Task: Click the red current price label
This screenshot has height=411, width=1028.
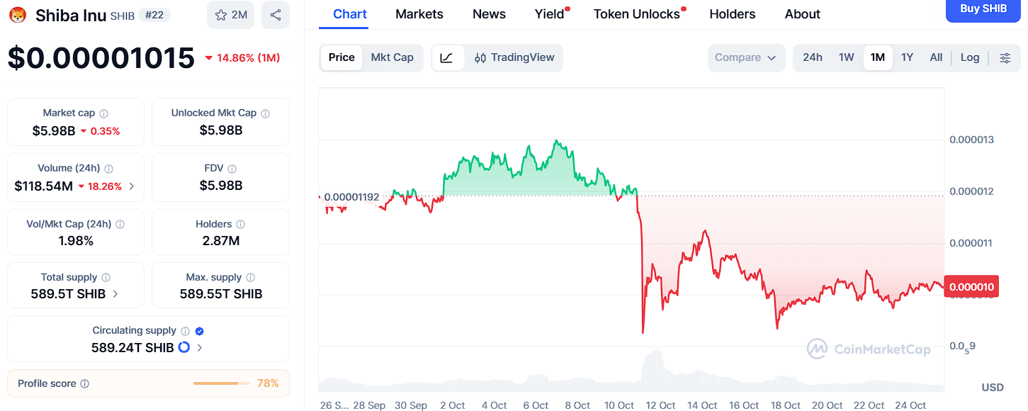Action: [x=971, y=286]
